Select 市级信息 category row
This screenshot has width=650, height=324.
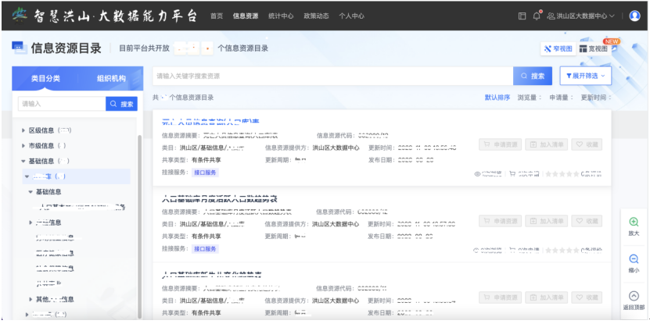pos(47,146)
